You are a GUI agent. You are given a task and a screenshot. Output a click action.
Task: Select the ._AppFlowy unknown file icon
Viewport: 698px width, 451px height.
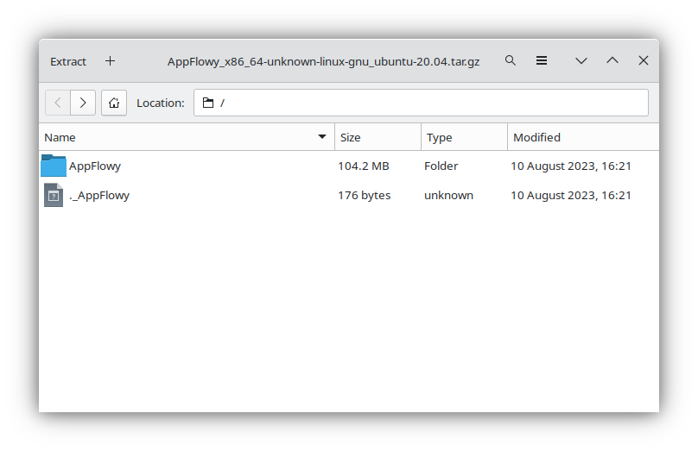[x=54, y=195]
